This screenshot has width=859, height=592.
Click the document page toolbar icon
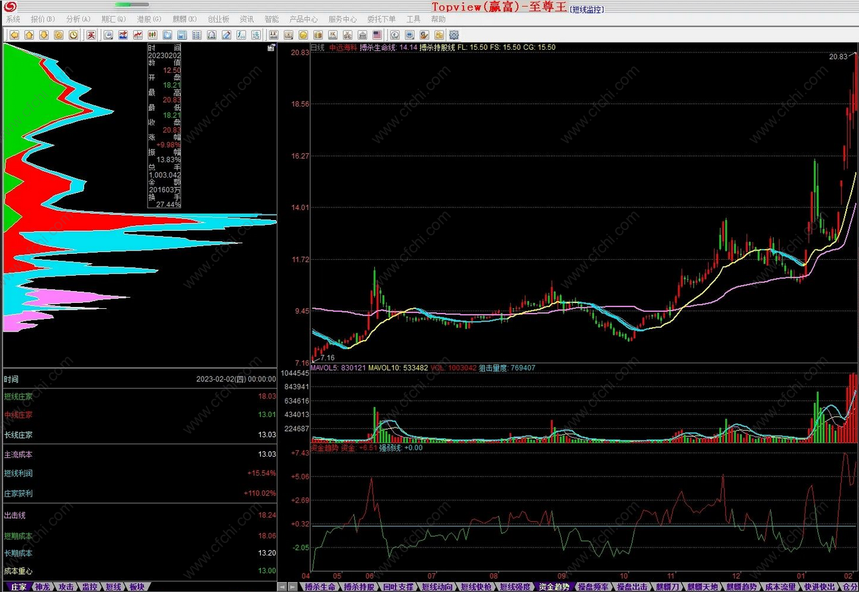tap(211, 34)
